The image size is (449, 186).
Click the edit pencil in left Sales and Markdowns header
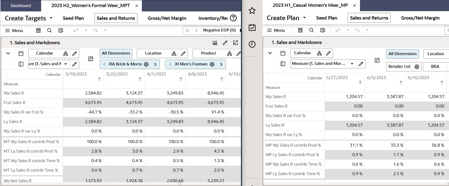click(x=225, y=43)
